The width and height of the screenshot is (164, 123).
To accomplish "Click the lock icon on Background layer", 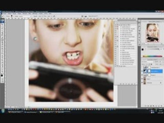I will pyautogui.click(x=161, y=83).
